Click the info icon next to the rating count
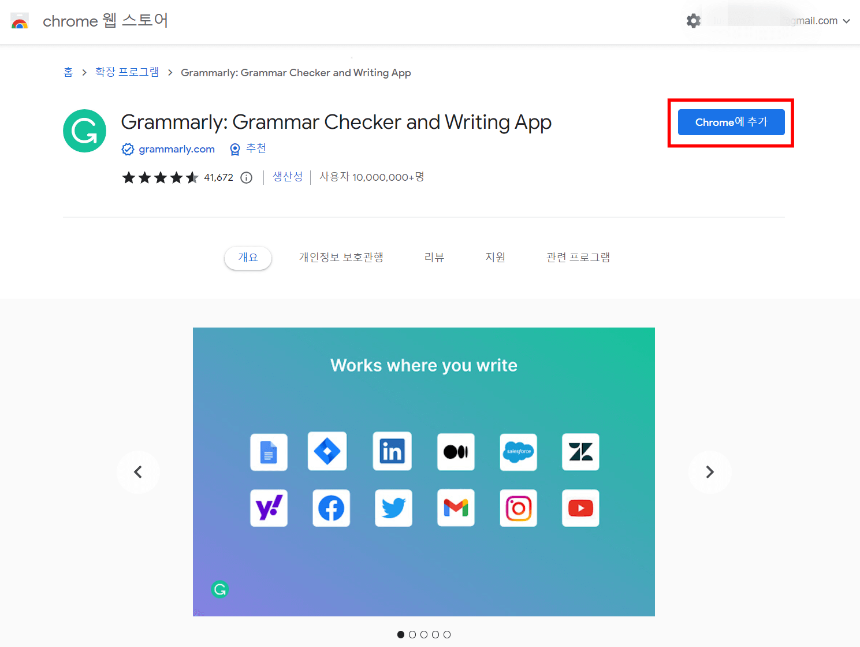This screenshot has height=647, width=860. pyautogui.click(x=246, y=177)
